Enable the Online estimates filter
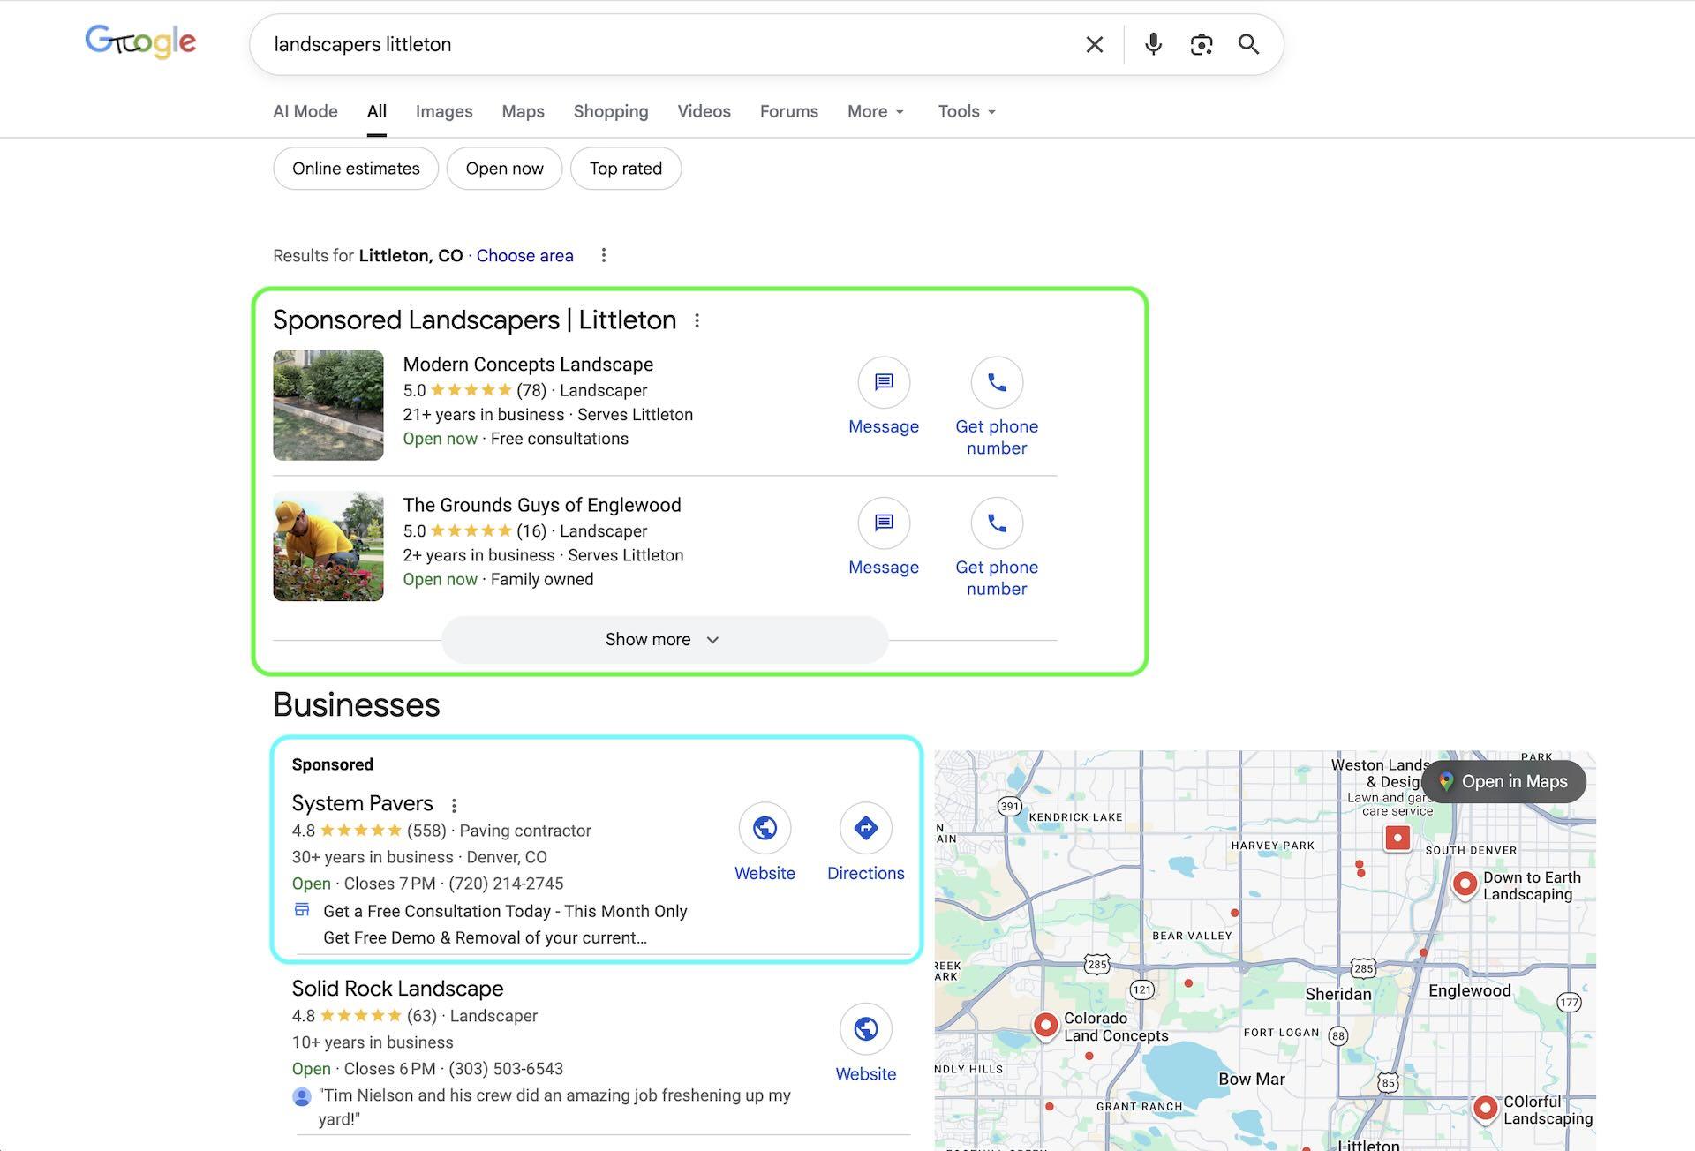 (x=355, y=168)
